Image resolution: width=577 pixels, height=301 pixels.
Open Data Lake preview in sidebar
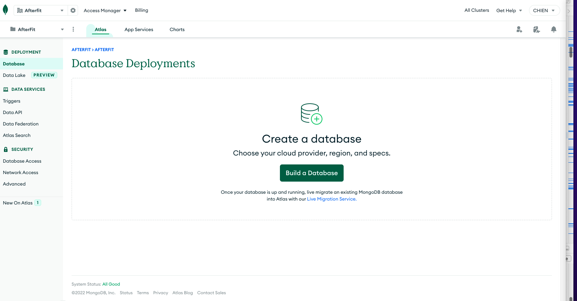(x=14, y=75)
